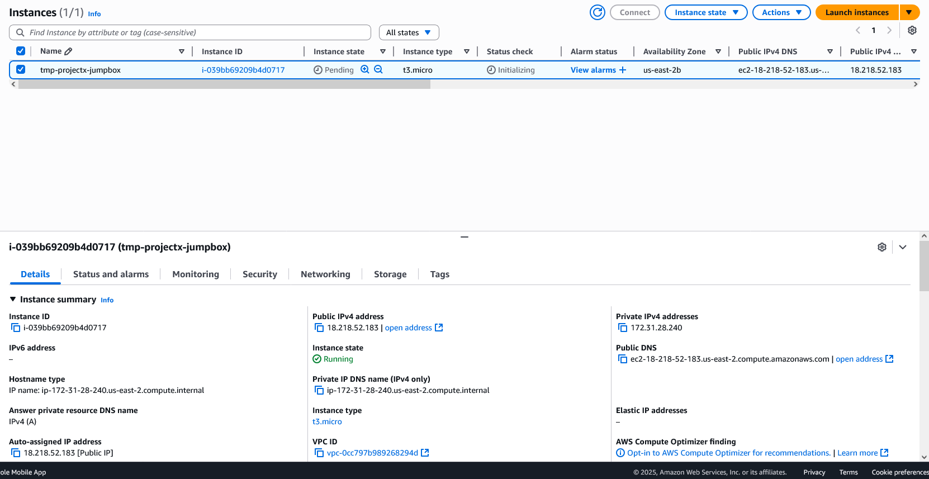The image size is (929, 479).
Task: Click the zoom-out icon beside Pending state
Action: point(378,69)
